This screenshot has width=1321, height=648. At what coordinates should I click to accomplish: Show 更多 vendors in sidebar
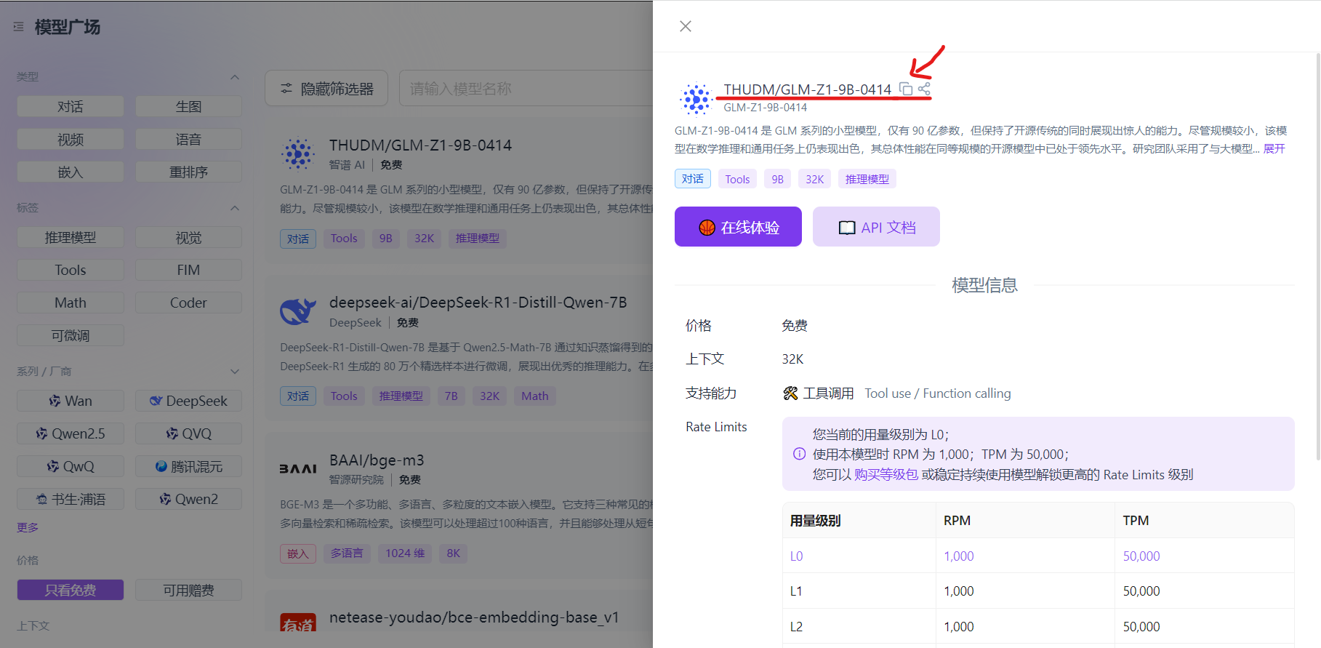[28, 527]
